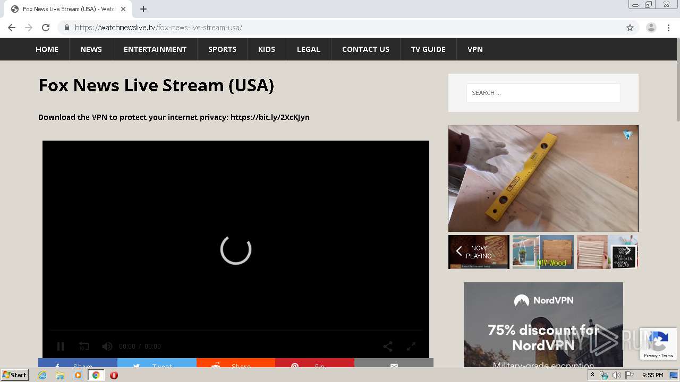Click the taskbar clock 9:55 PM
Image resolution: width=680 pixels, height=382 pixels.
coord(652,375)
